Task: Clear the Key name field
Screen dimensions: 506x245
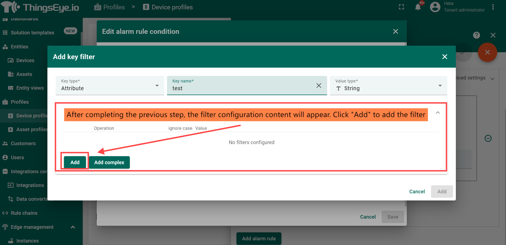Action: pyautogui.click(x=319, y=86)
